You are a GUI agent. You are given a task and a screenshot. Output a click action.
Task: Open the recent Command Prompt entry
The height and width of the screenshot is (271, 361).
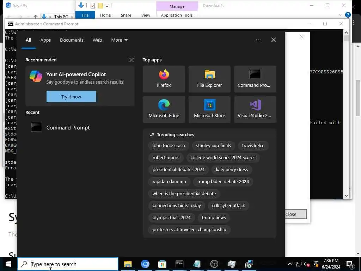tap(80, 127)
